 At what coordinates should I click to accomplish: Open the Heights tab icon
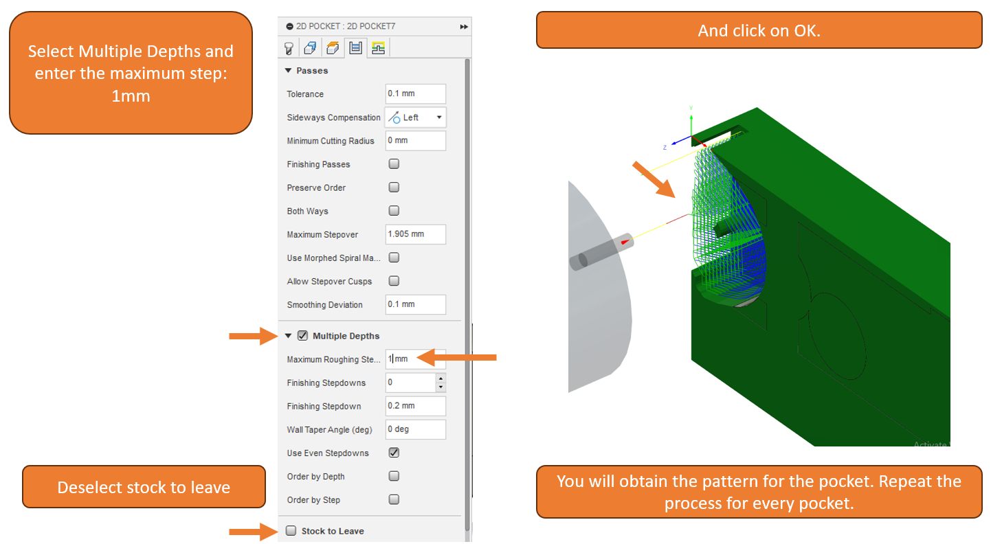pos(333,48)
